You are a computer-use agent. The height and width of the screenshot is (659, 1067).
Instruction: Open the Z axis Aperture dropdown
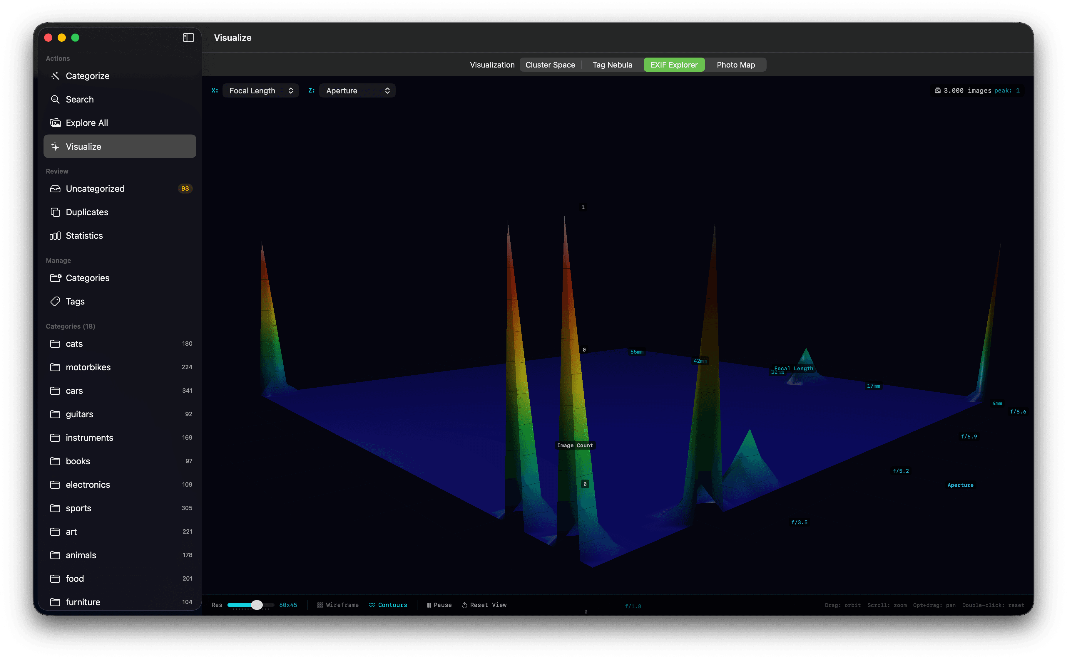pyautogui.click(x=357, y=91)
